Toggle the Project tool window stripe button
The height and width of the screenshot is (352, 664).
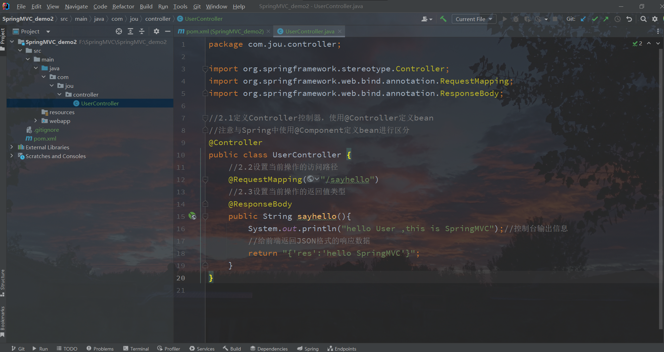[3, 39]
